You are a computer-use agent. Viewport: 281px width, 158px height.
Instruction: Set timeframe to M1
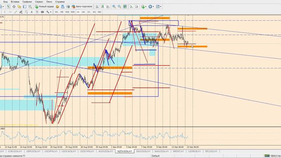(x=57, y=12)
